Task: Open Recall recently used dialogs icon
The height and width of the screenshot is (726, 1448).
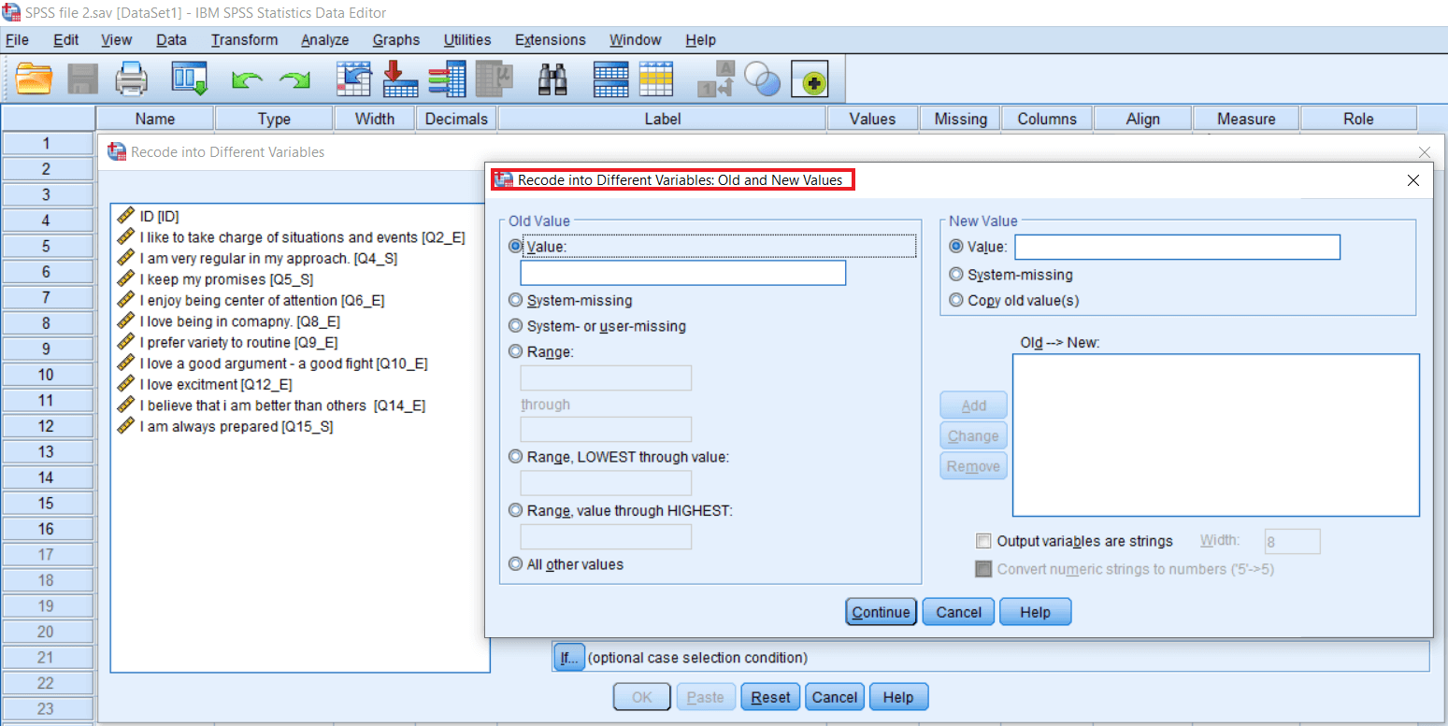Action: click(x=189, y=79)
